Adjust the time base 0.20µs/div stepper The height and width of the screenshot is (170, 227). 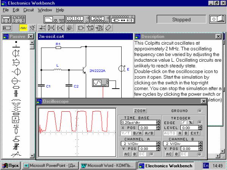pyautogui.click(x=158, y=122)
